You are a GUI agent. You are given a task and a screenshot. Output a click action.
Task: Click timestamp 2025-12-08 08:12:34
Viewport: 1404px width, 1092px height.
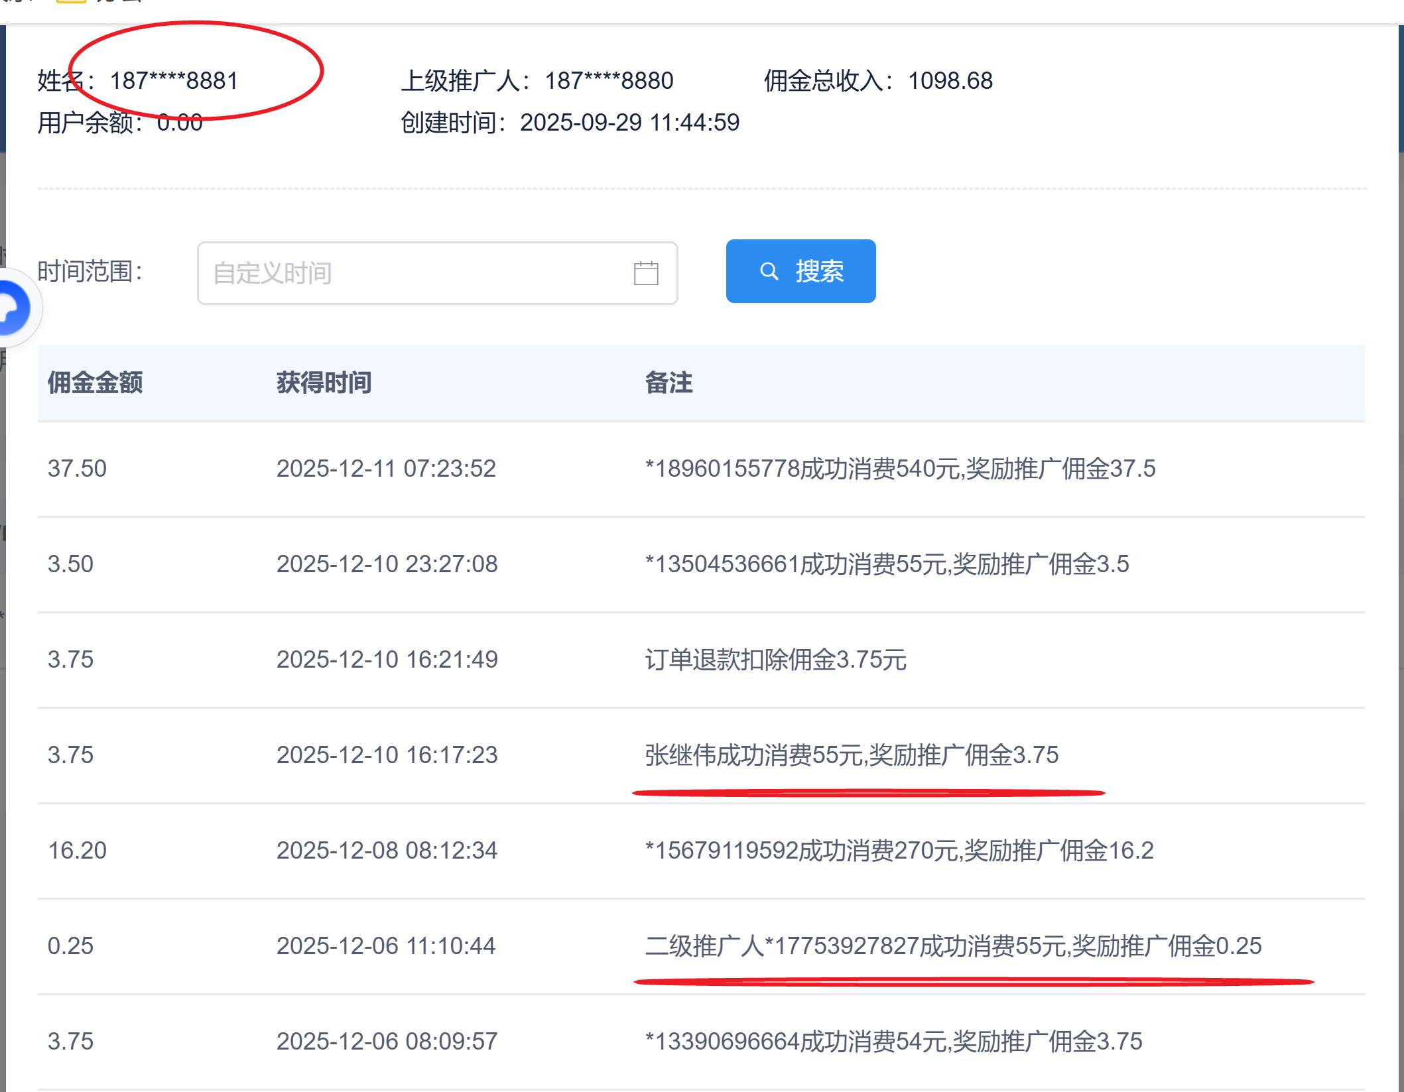387,851
